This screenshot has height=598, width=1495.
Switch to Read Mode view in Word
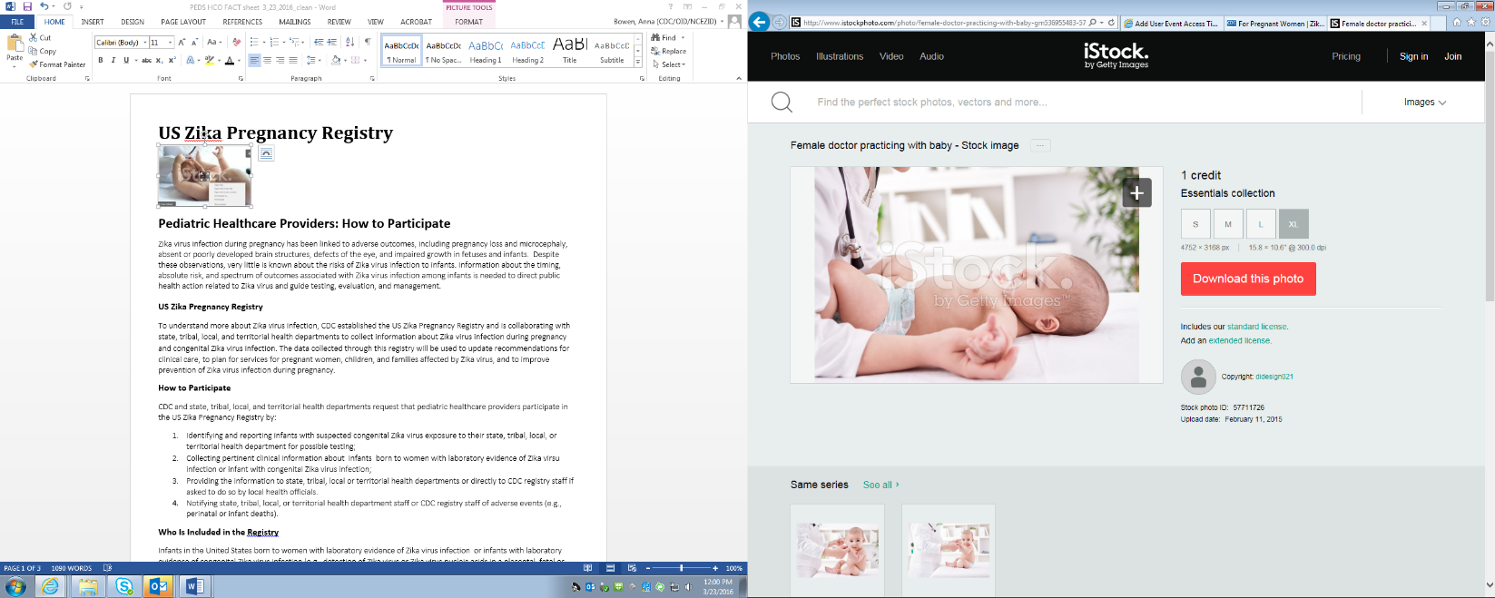point(587,568)
